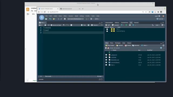Check tutorial.Rproj checkbox in Files pane
This screenshot has width=173, height=97.
pyautogui.click(x=106, y=62)
